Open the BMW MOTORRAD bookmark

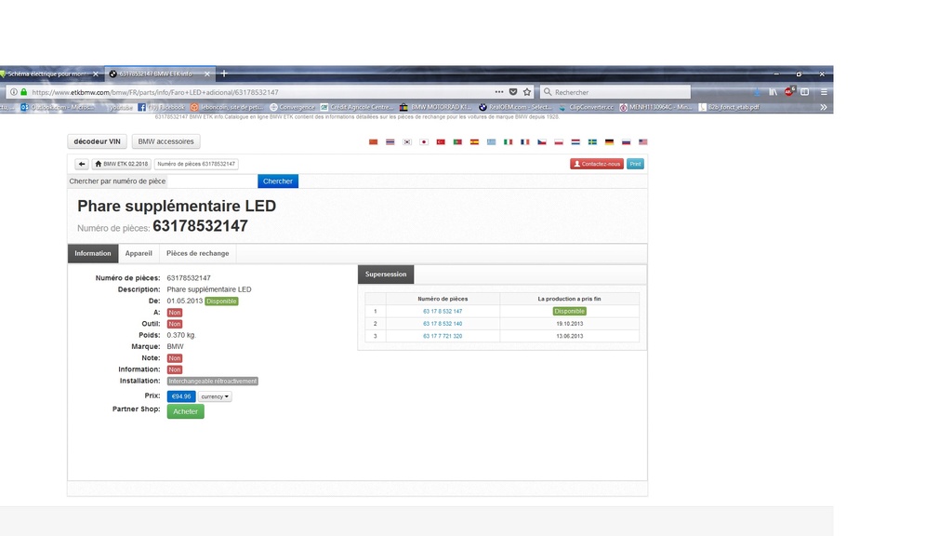[435, 107]
